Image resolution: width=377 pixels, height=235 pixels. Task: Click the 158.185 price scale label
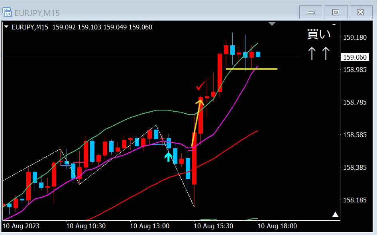pyautogui.click(x=355, y=200)
